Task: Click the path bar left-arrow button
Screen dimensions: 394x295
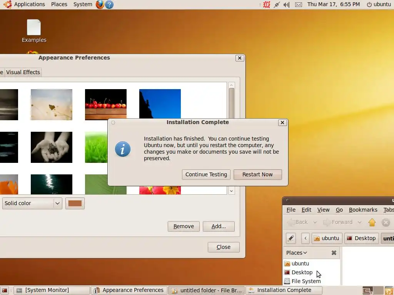Action: click(305, 238)
